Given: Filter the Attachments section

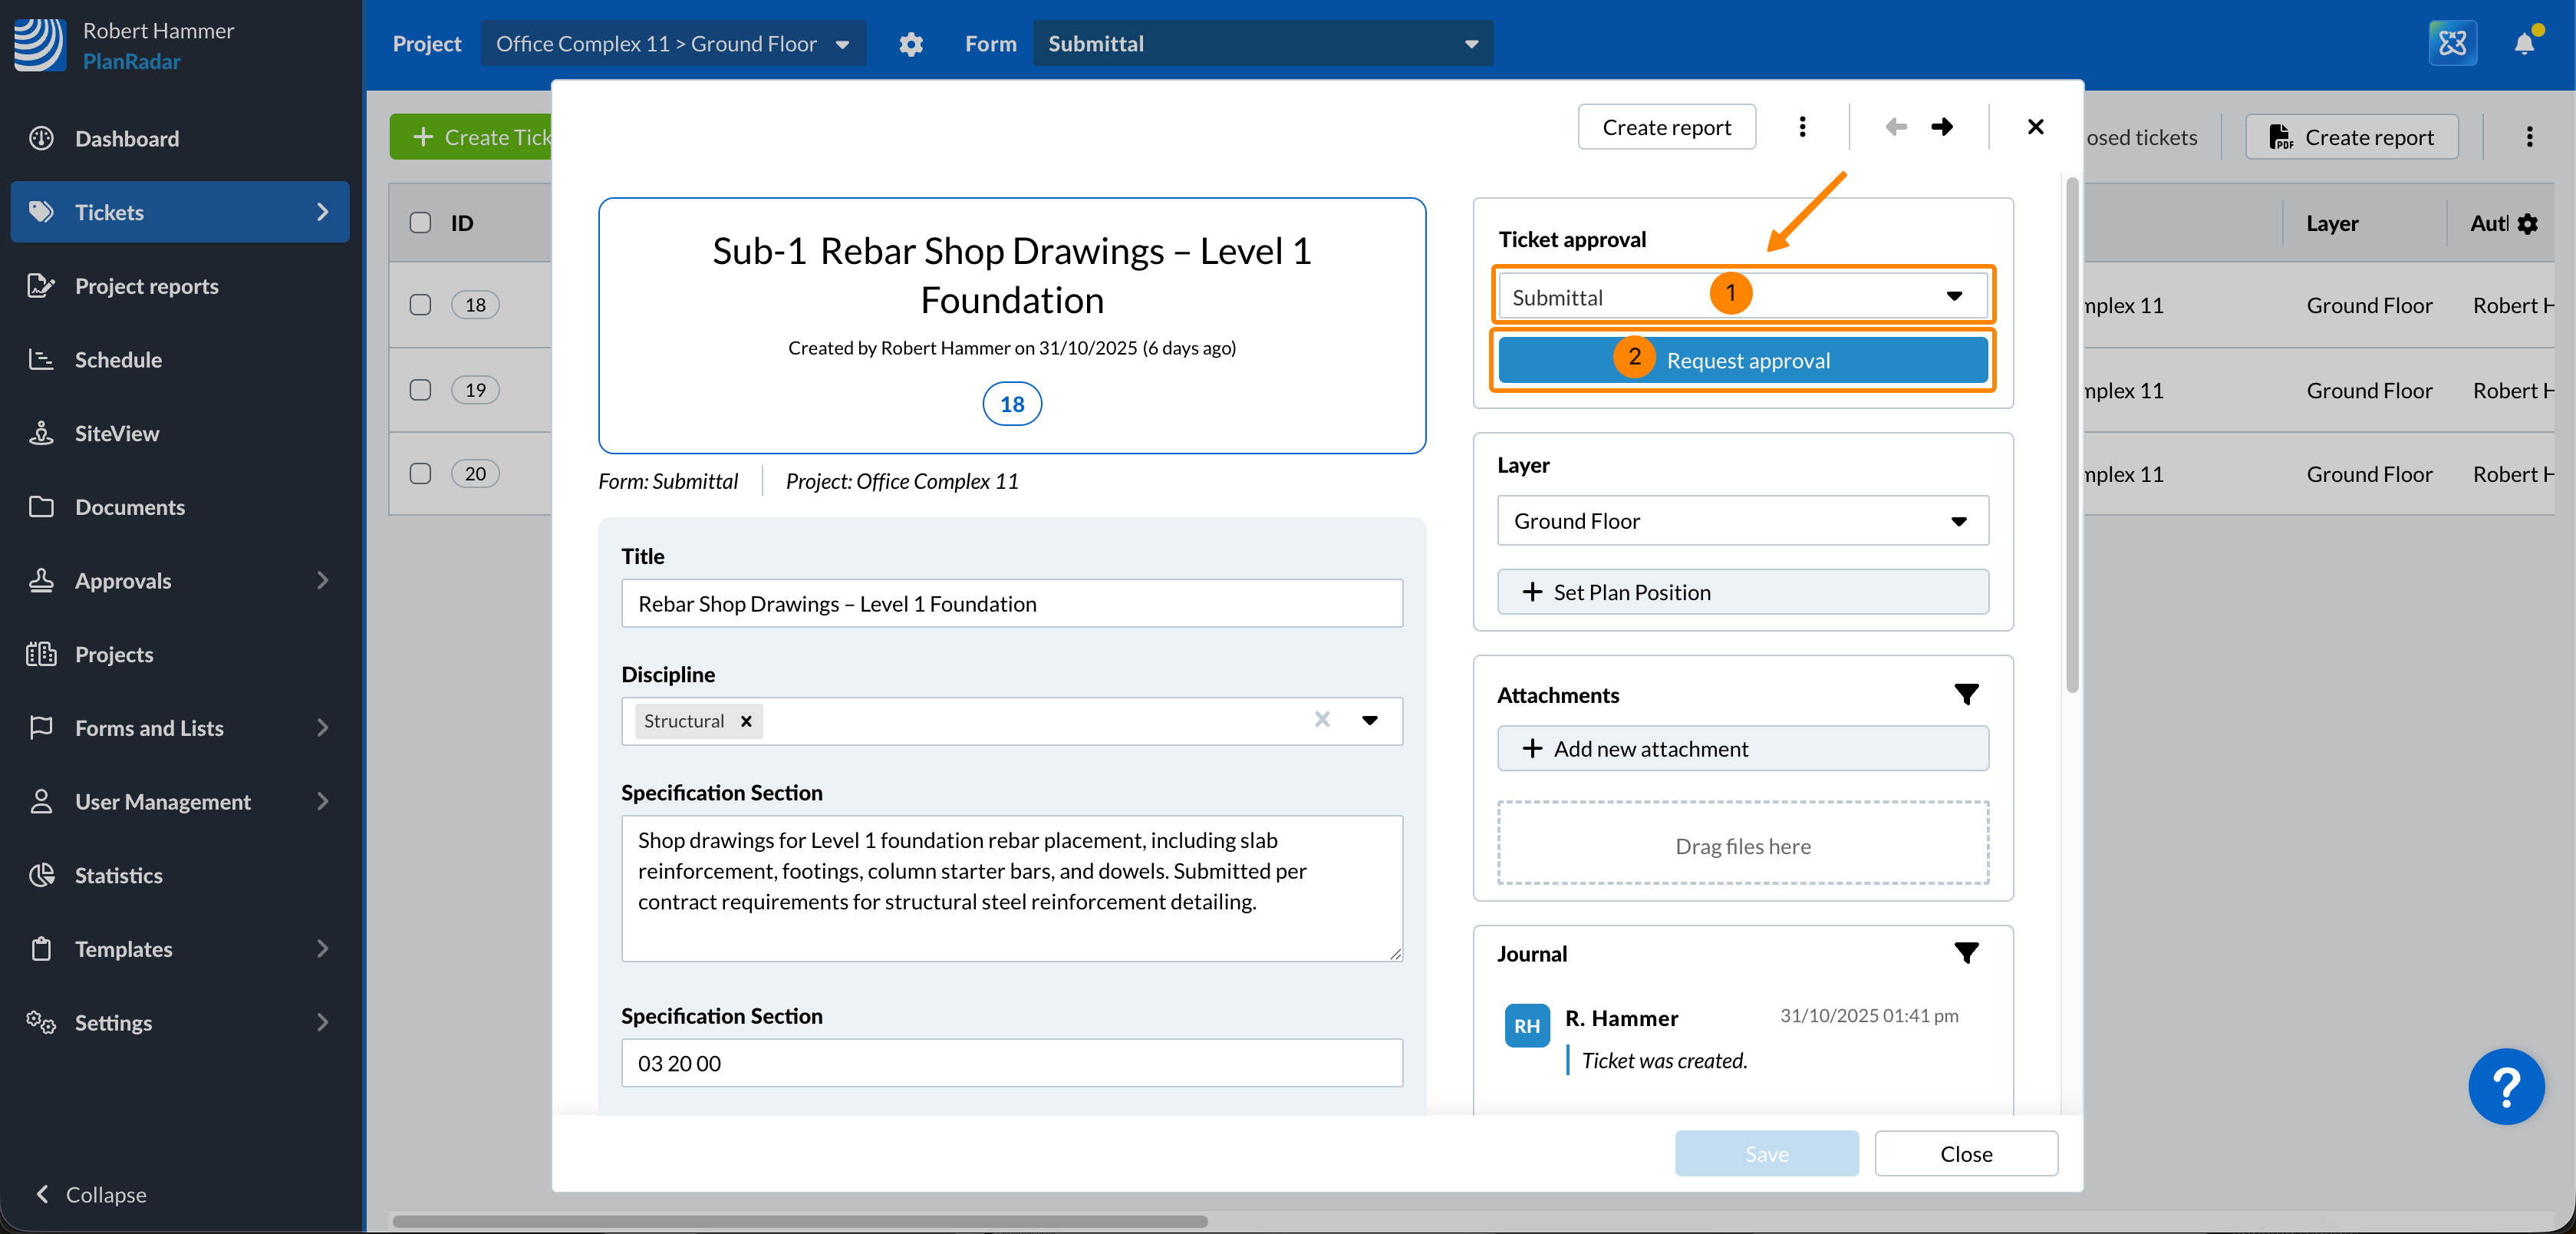Looking at the screenshot, I should (x=1965, y=694).
